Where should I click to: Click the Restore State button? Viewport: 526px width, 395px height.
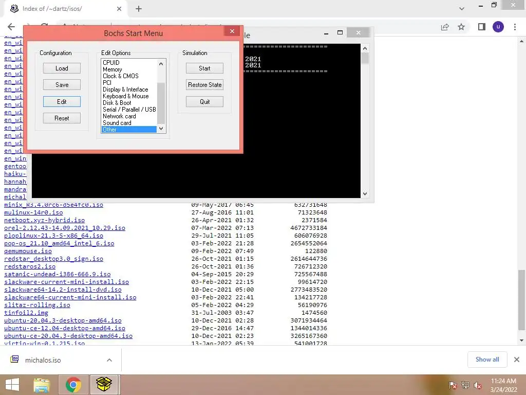coord(204,85)
